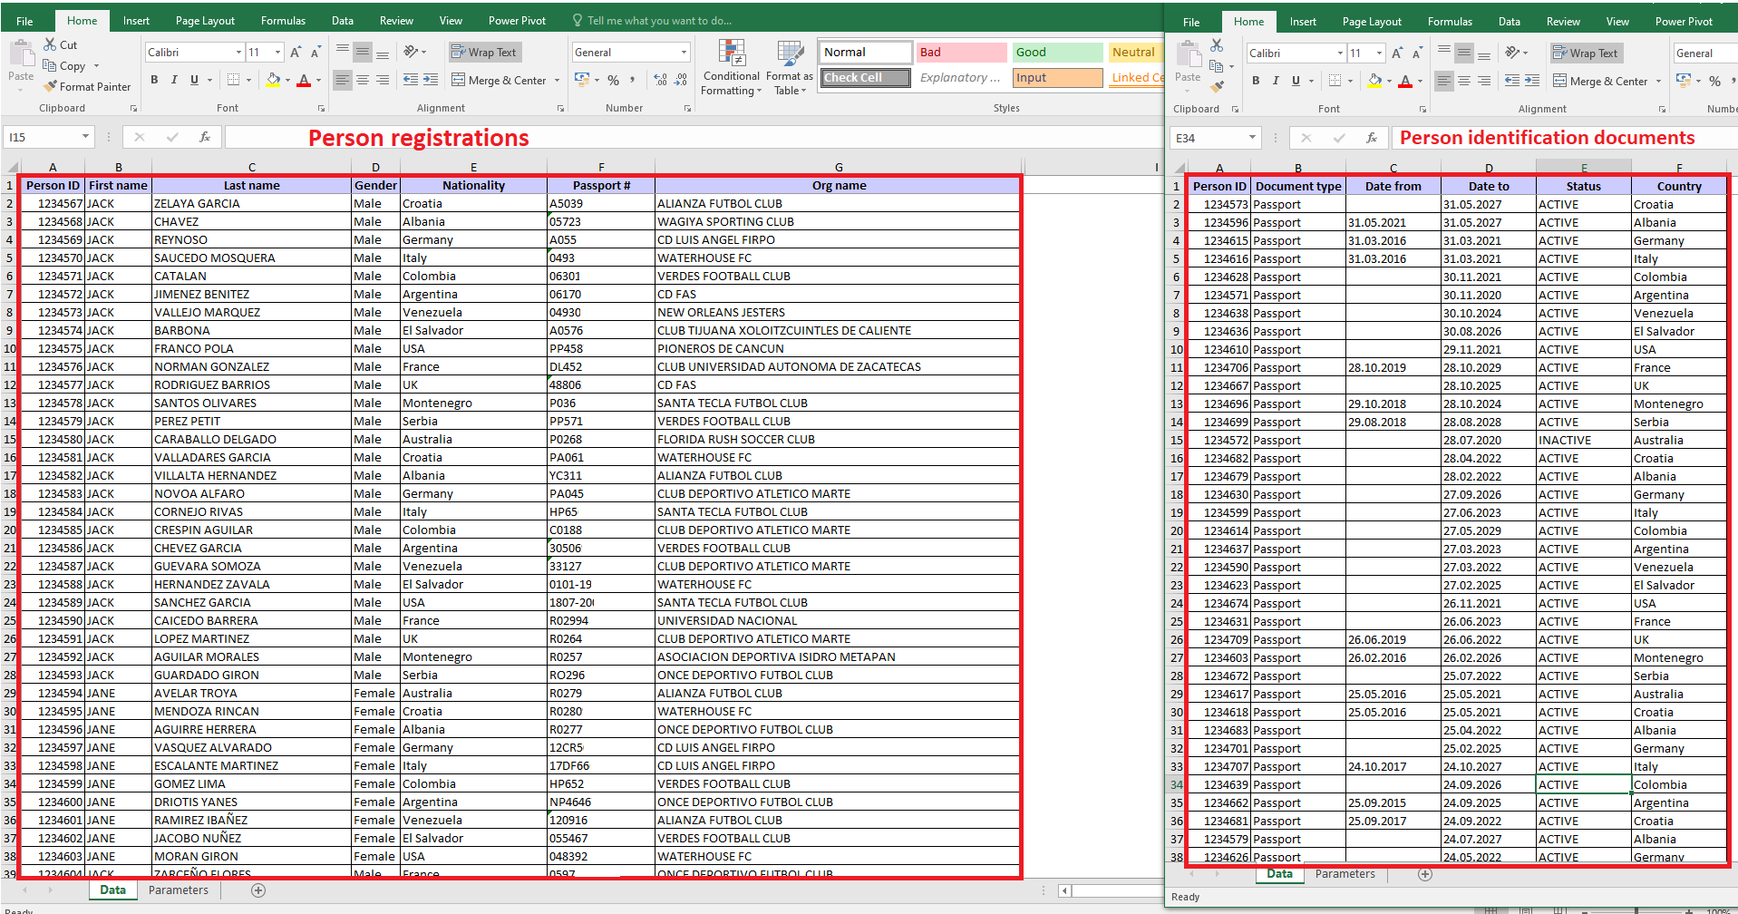Apply Wrap Text to the selection
Viewport: 1738px width, 914px height.
[x=484, y=52]
